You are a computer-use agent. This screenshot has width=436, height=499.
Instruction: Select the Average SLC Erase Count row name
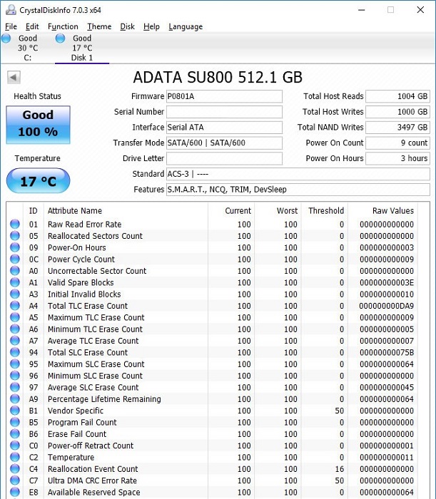(x=93, y=387)
